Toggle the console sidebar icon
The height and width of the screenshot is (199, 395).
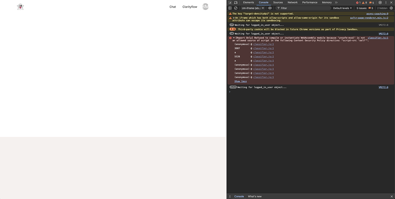[x=230, y=8]
